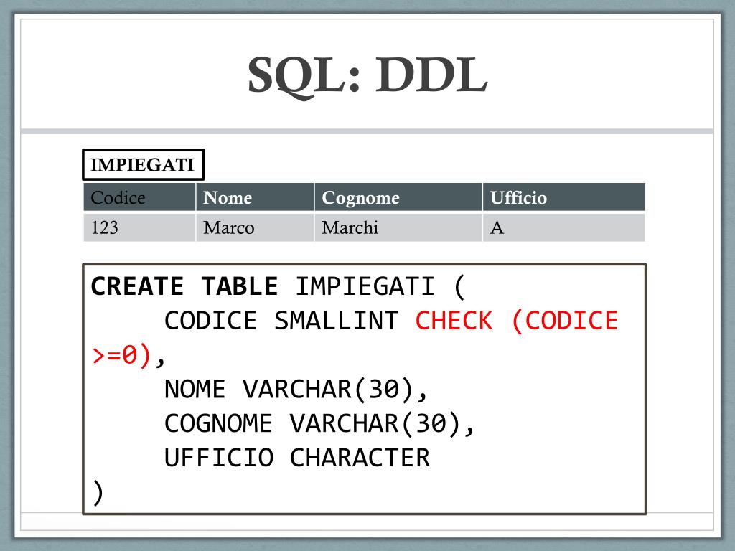Click the red CHECK keyword
Viewport: 735px width, 551px height.
pos(454,321)
